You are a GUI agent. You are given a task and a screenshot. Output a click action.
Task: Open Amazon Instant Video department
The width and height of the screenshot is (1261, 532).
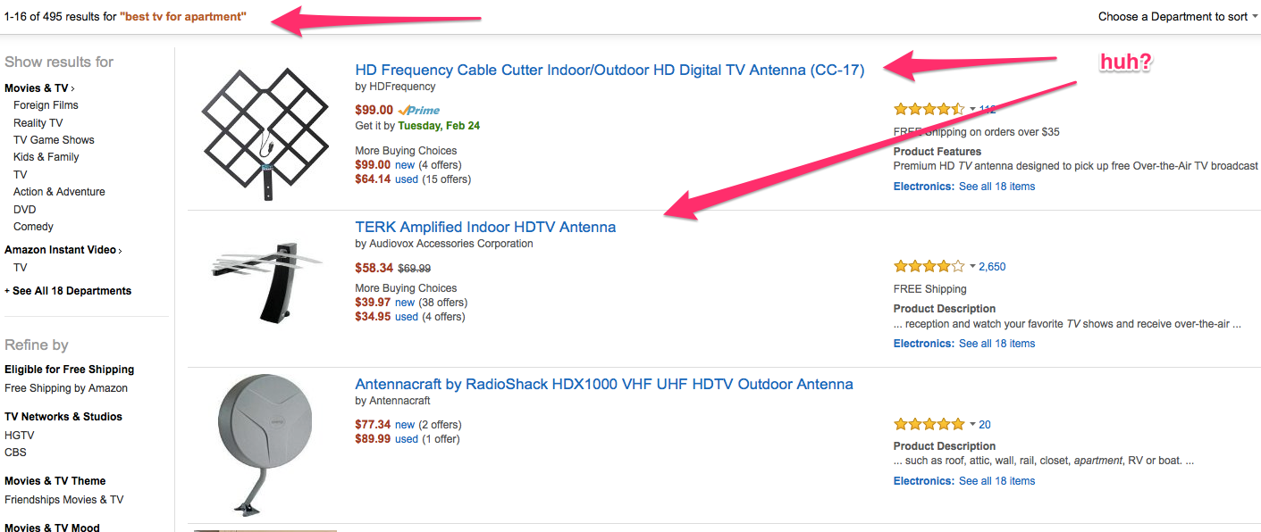(63, 250)
